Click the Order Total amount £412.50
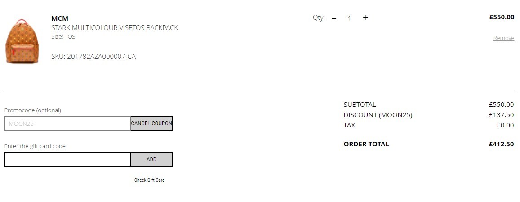Image resolution: width=520 pixels, height=202 pixels. (502, 144)
